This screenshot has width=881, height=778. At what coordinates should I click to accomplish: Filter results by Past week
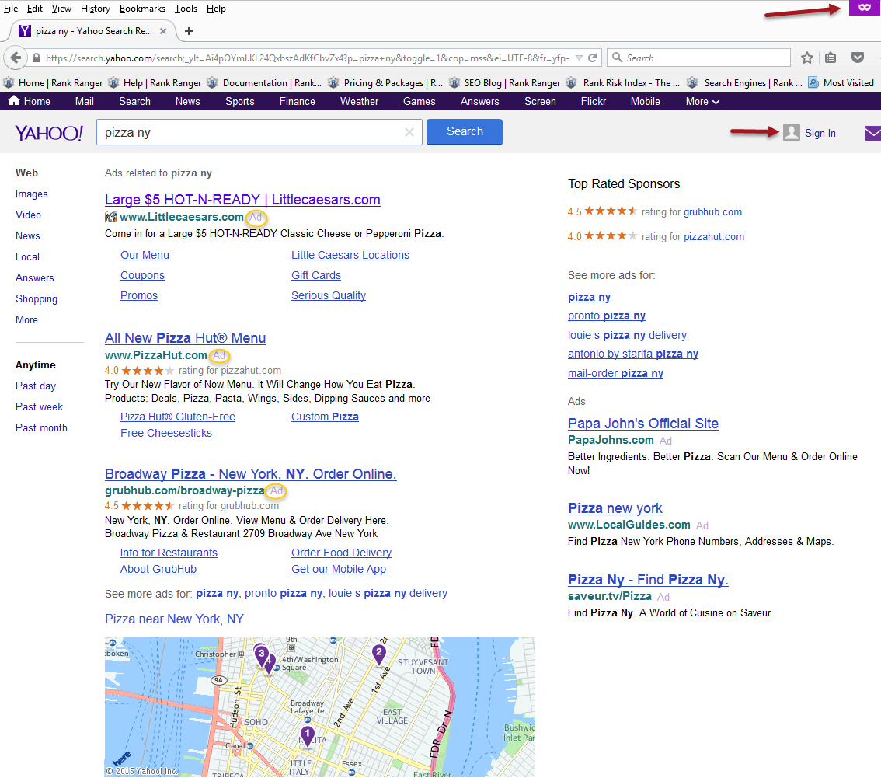[39, 406]
